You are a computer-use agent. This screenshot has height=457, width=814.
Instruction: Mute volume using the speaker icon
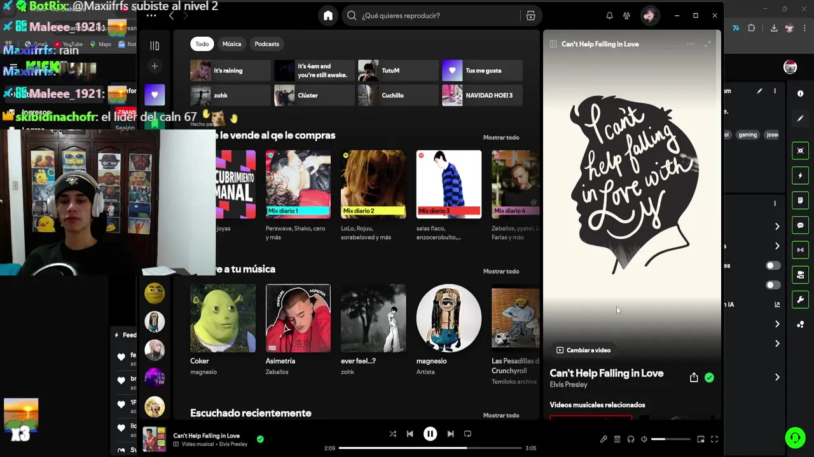click(644, 439)
